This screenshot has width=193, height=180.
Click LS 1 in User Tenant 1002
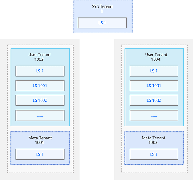40,71
